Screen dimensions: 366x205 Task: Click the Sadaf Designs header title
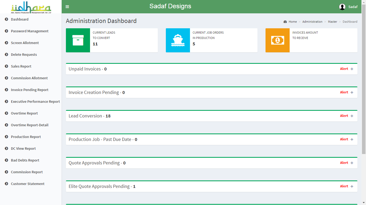pos(170,6)
